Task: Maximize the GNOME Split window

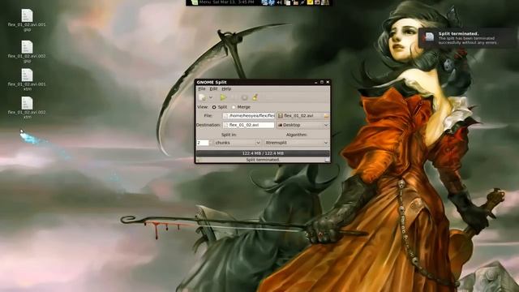Action: pos(322,82)
